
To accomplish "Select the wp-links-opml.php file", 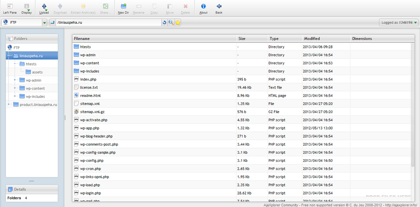I will [x=242, y=177].
